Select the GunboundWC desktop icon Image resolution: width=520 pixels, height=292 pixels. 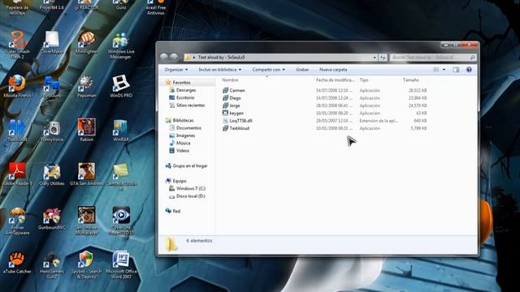(x=52, y=218)
